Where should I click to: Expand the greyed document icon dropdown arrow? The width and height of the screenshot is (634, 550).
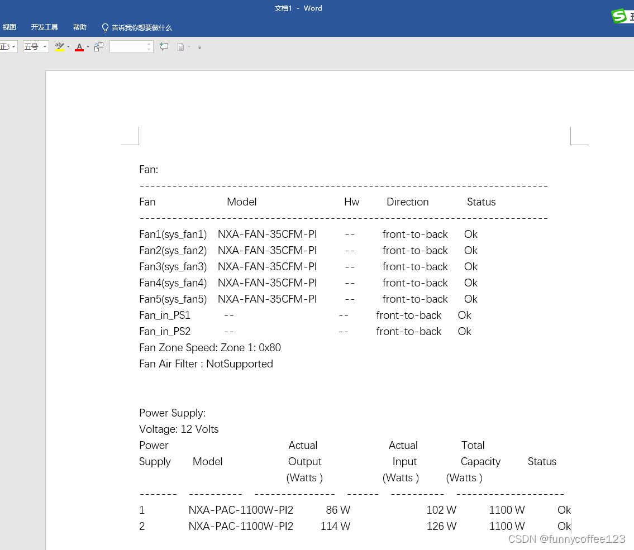pos(189,47)
